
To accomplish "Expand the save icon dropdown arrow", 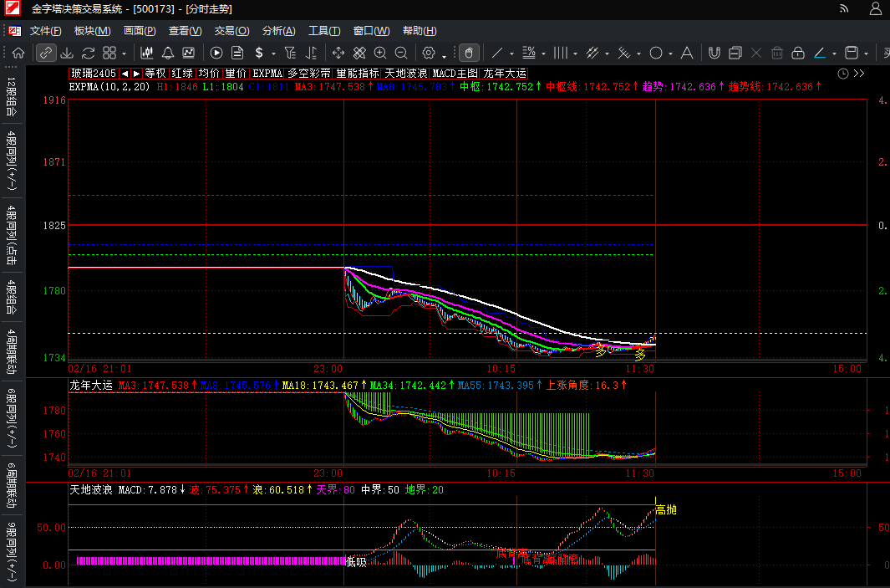I will click(866, 54).
